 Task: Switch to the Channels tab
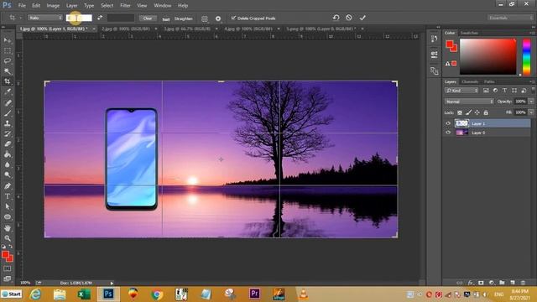click(470, 82)
